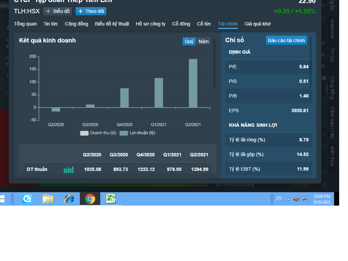Toggle Doanh thu series in chart legend
Image resolution: width=348 pixels, height=261 pixels.
pos(98,133)
